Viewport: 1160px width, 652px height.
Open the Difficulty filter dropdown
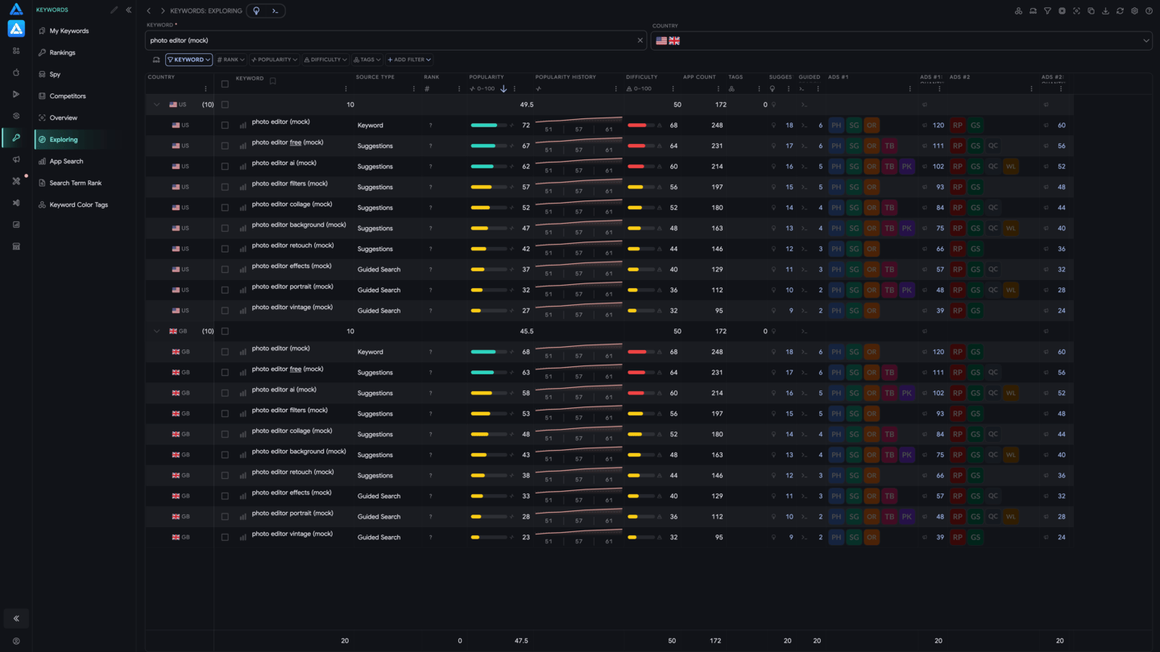click(325, 60)
